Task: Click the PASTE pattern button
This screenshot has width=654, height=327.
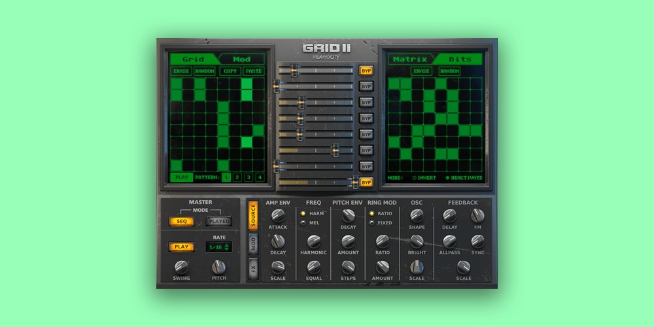Action: click(254, 71)
